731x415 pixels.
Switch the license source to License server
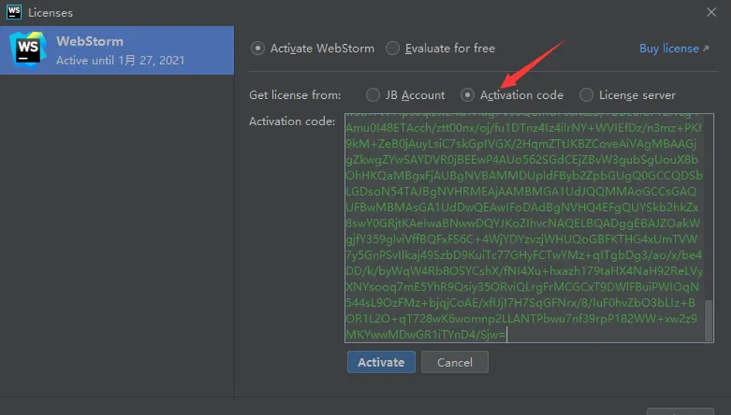[x=586, y=95]
